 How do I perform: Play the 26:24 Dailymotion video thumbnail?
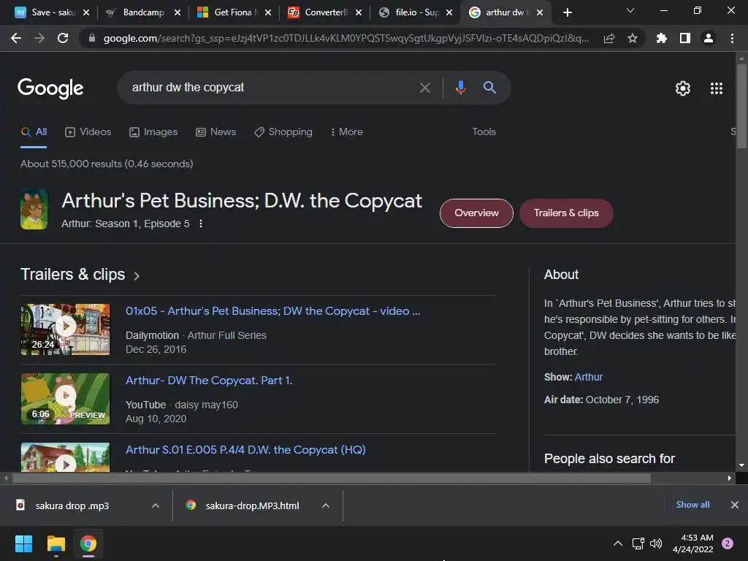[x=65, y=329]
